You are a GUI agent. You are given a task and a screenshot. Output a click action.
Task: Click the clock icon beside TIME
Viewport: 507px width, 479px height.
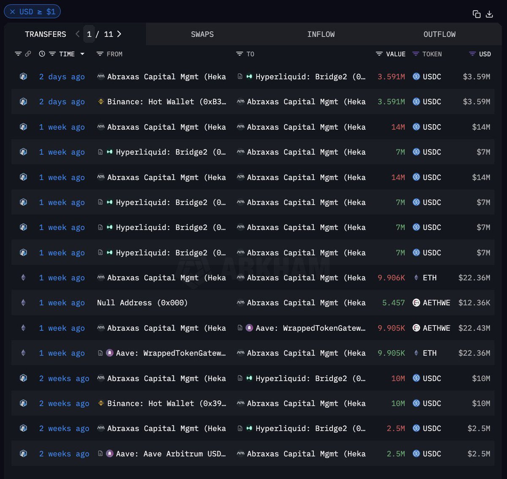(42, 54)
